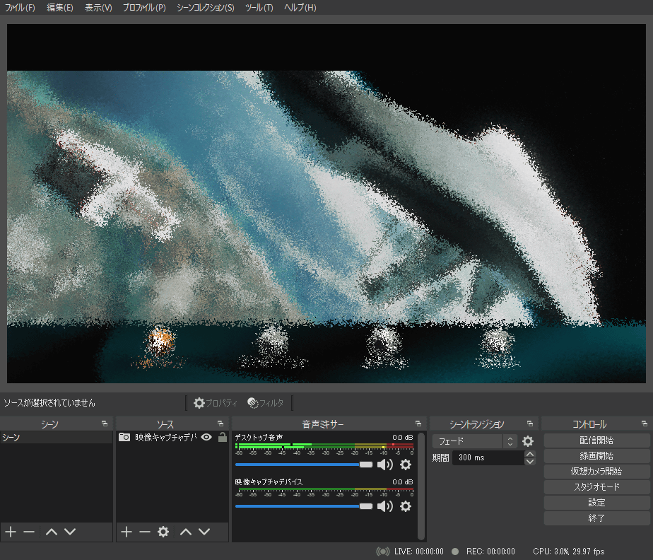Adjust the デスクトップ音声 volume slider
The width and height of the screenshot is (653, 560).
tap(304, 464)
